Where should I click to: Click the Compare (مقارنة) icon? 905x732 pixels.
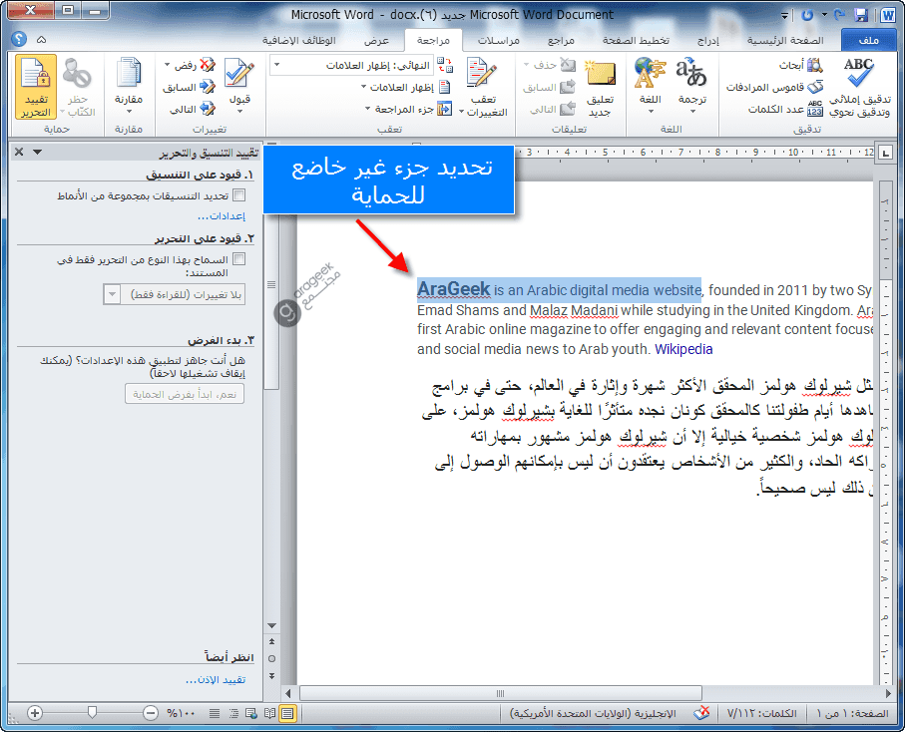[x=129, y=88]
